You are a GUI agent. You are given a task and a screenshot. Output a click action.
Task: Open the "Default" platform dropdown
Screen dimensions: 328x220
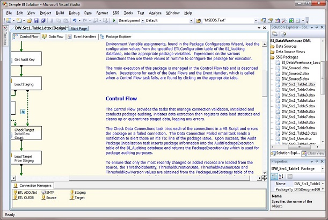[x=191, y=20]
